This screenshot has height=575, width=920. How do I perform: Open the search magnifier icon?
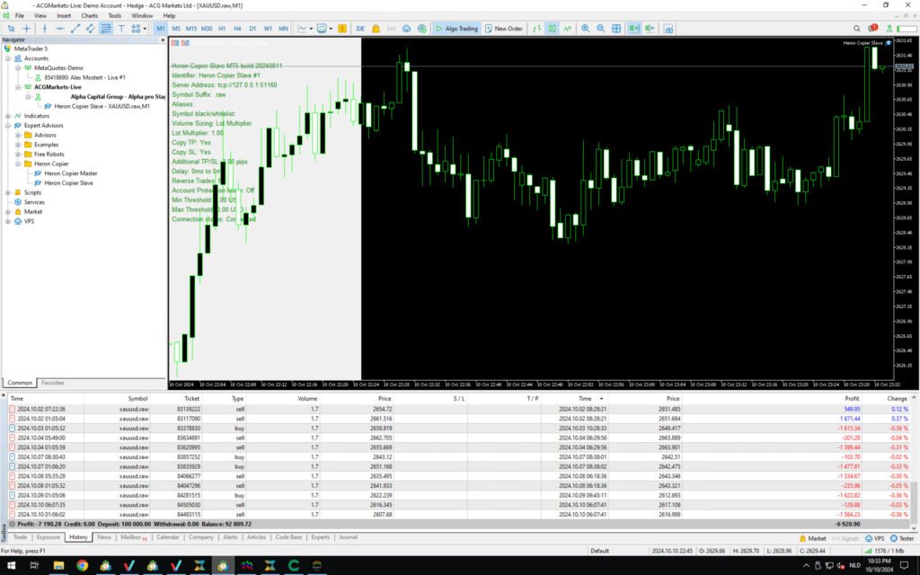[x=856, y=28]
